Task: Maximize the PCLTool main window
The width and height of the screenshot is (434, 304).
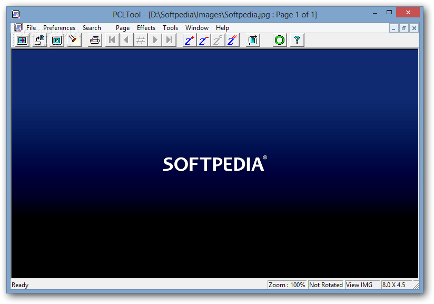Action: (389, 13)
